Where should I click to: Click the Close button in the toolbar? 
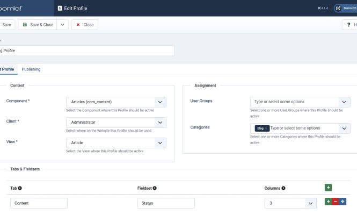coord(85,25)
